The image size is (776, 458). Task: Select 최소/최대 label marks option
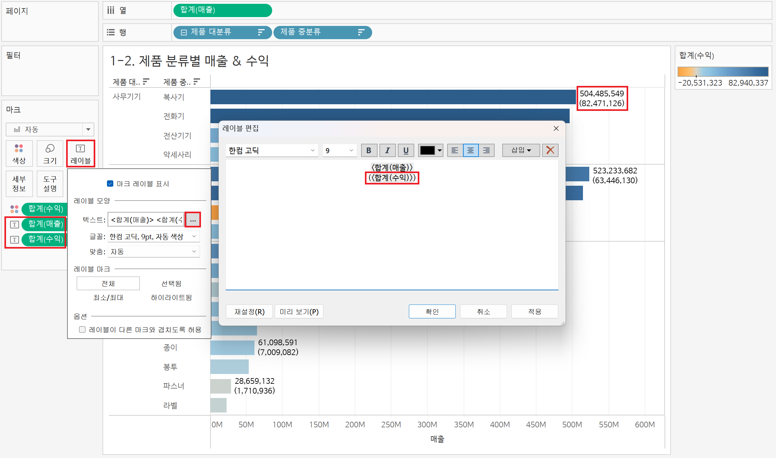coord(108,298)
